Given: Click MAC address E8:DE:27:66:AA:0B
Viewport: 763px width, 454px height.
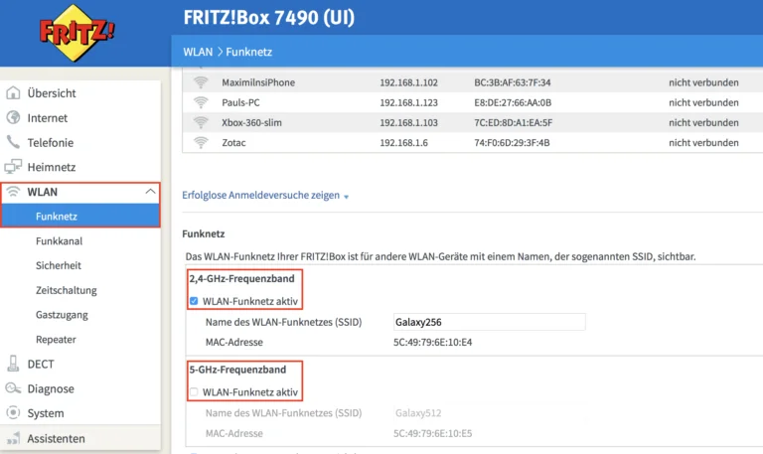Looking at the screenshot, I should click(x=513, y=102).
